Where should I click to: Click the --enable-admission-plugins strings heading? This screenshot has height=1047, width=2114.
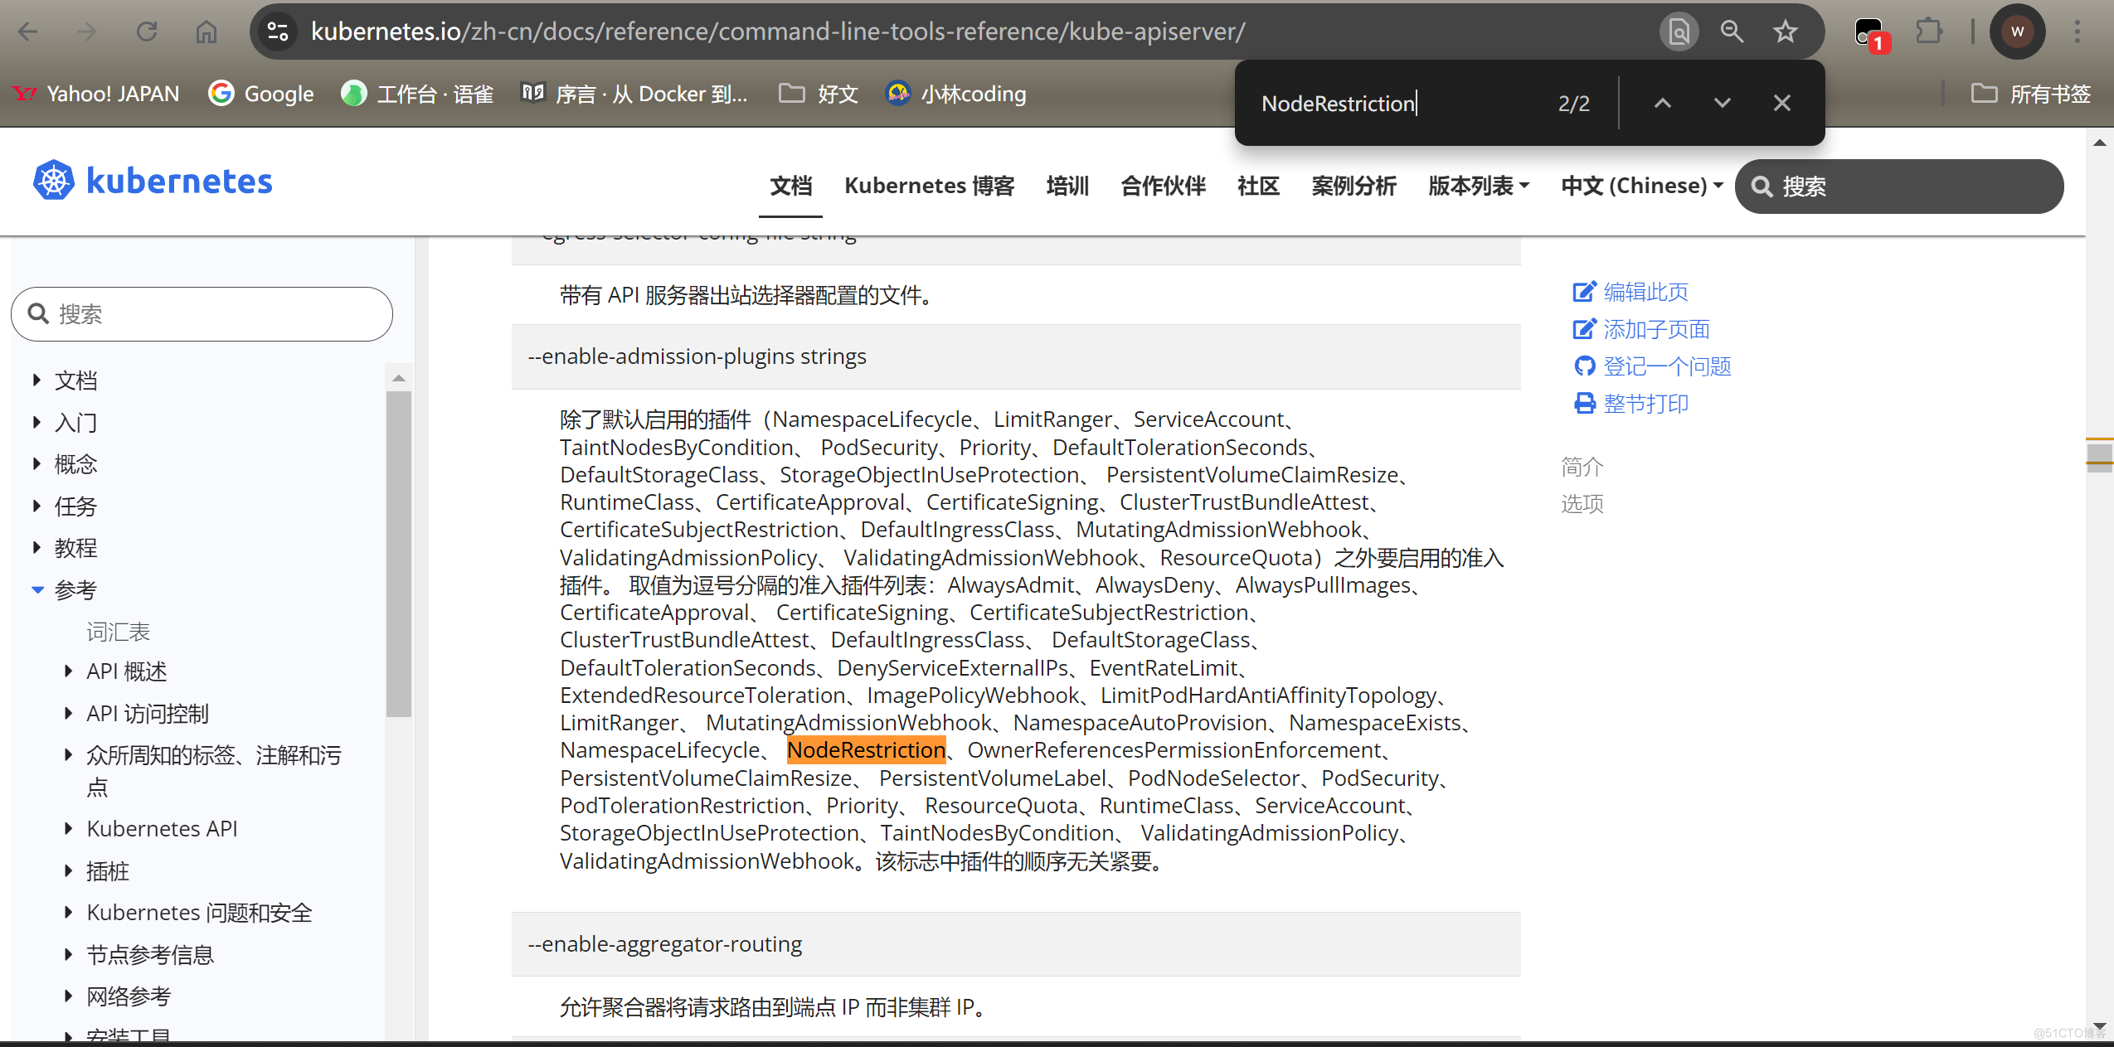tap(697, 356)
